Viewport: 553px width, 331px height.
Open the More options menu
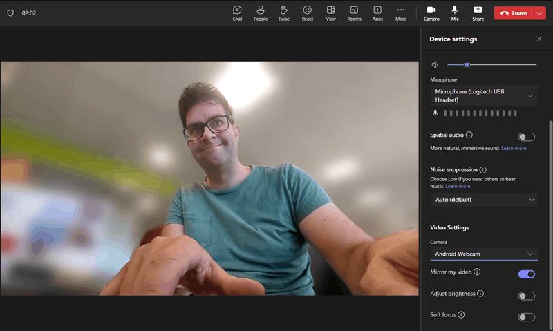401,12
